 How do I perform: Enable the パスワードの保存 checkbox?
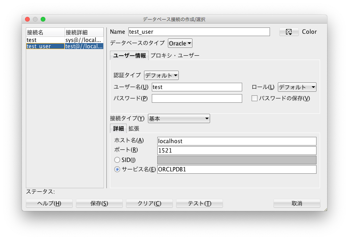pos(254,98)
